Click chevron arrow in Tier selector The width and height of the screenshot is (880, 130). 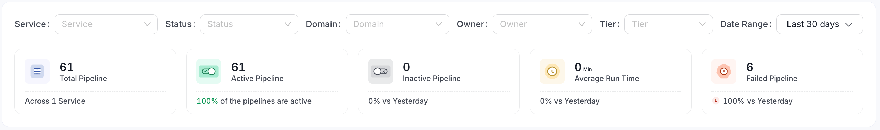pos(703,24)
